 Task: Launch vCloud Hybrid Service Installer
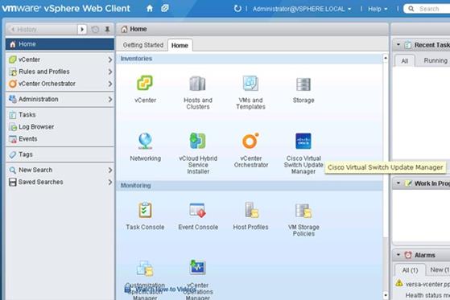pos(198,141)
